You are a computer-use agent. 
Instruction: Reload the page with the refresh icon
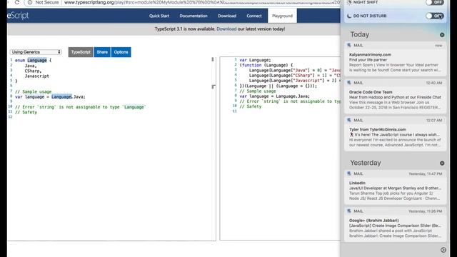[x=17, y=2]
